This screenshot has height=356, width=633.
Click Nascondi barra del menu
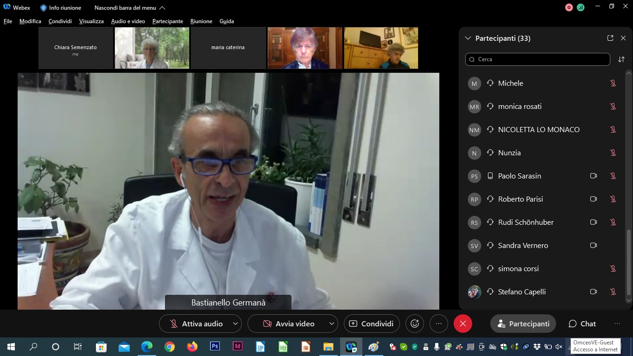tap(130, 8)
